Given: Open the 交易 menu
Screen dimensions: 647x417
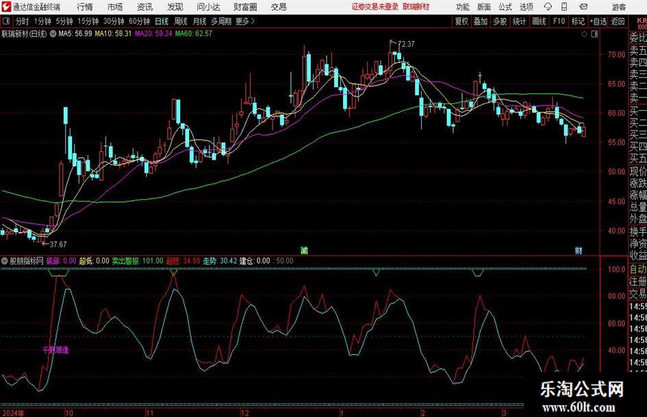Looking at the screenshot, I should [279, 7].
